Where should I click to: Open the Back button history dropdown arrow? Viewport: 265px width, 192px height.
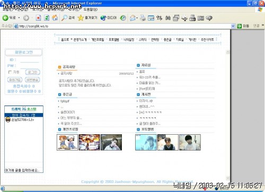(19, 18)
